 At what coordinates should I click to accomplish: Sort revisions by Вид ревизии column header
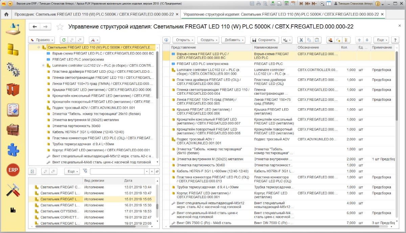tap(103, 181)
